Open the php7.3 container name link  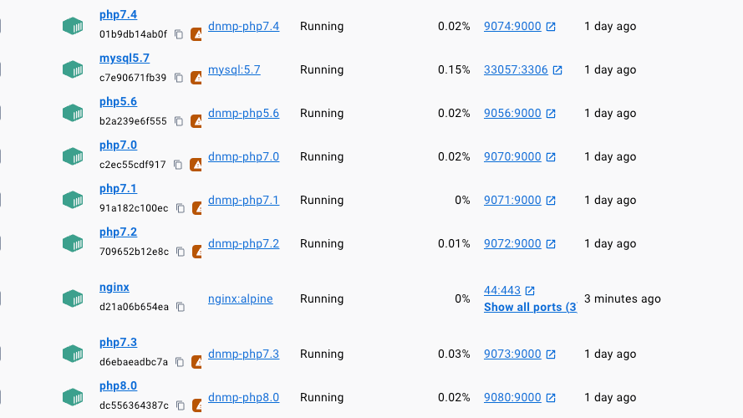click(x=118, y=342)
